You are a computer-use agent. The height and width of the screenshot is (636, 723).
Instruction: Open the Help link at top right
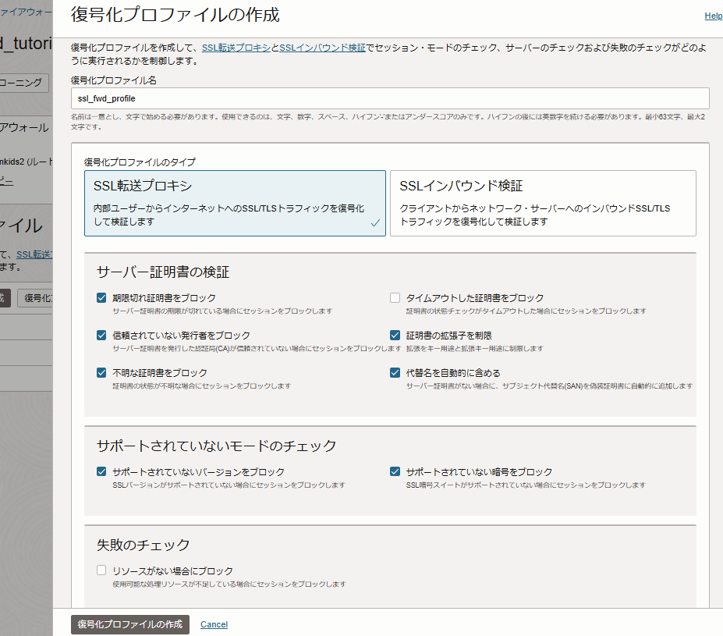pos(714,16)
